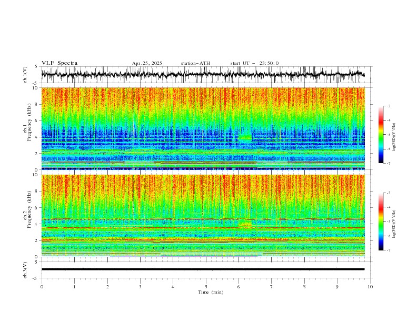The image size is (417, 322).
Task: Click the "4" tick on the time axis
Action: coord(173,287)
